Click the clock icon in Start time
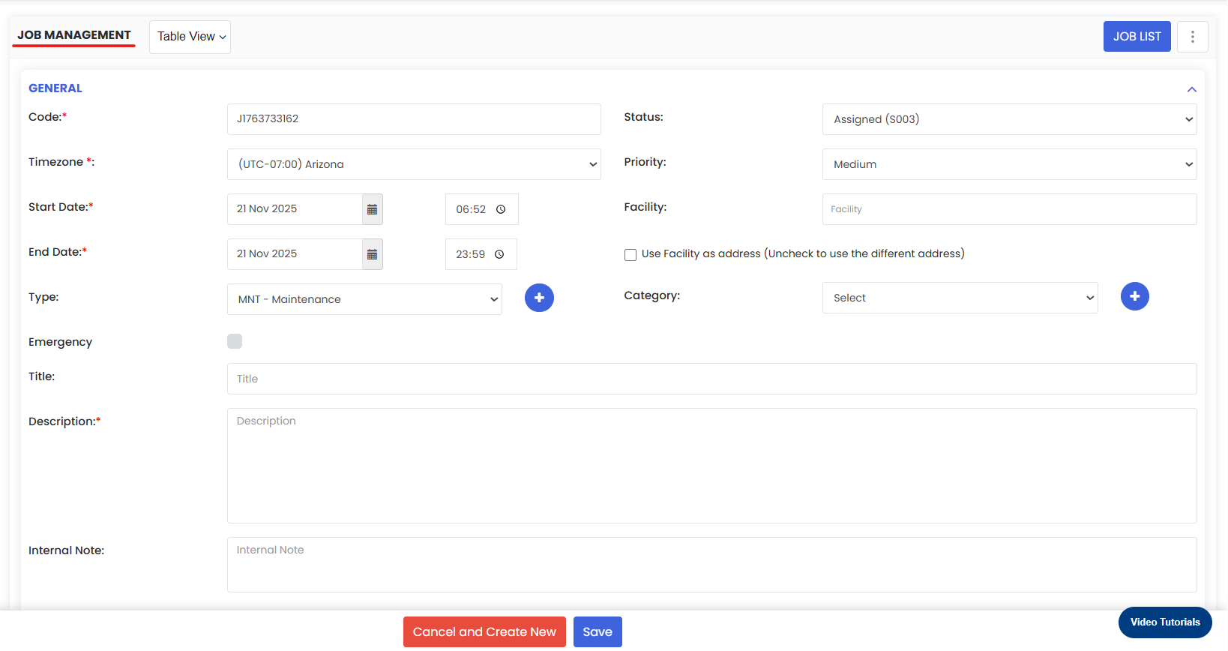Image resolution: width=1228 pixels, height=651 pixels. (501, 209)
